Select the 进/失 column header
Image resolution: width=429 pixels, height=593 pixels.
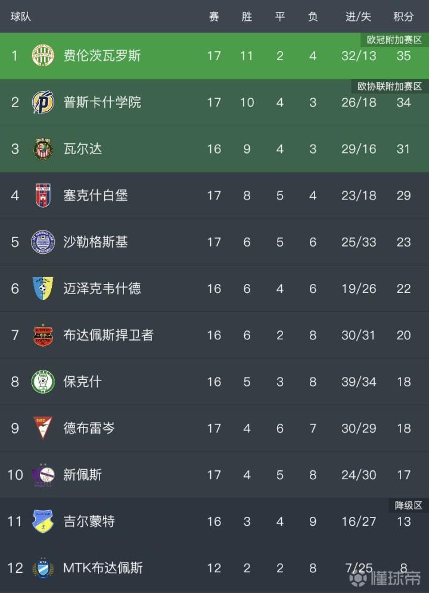click(x=358, y=17)
